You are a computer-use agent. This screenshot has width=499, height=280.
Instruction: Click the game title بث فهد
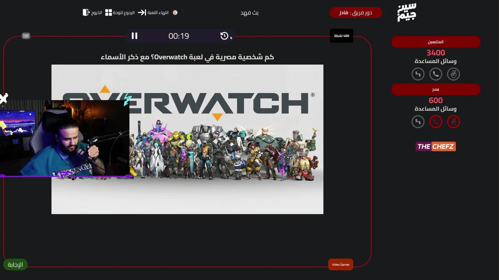pyautogui.click(x=249, y=13)
